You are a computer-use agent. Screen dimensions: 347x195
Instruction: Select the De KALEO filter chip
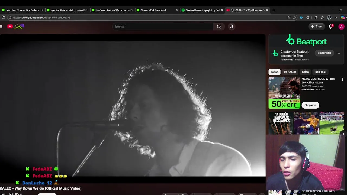[290, 72]
